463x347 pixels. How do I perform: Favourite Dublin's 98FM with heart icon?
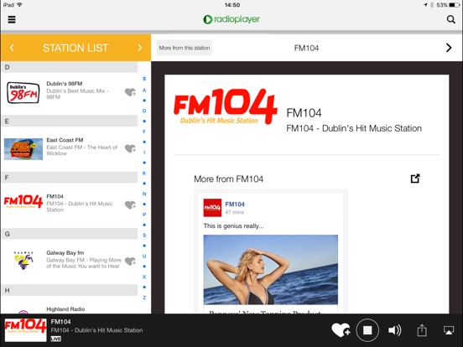[x=130, y=92]
